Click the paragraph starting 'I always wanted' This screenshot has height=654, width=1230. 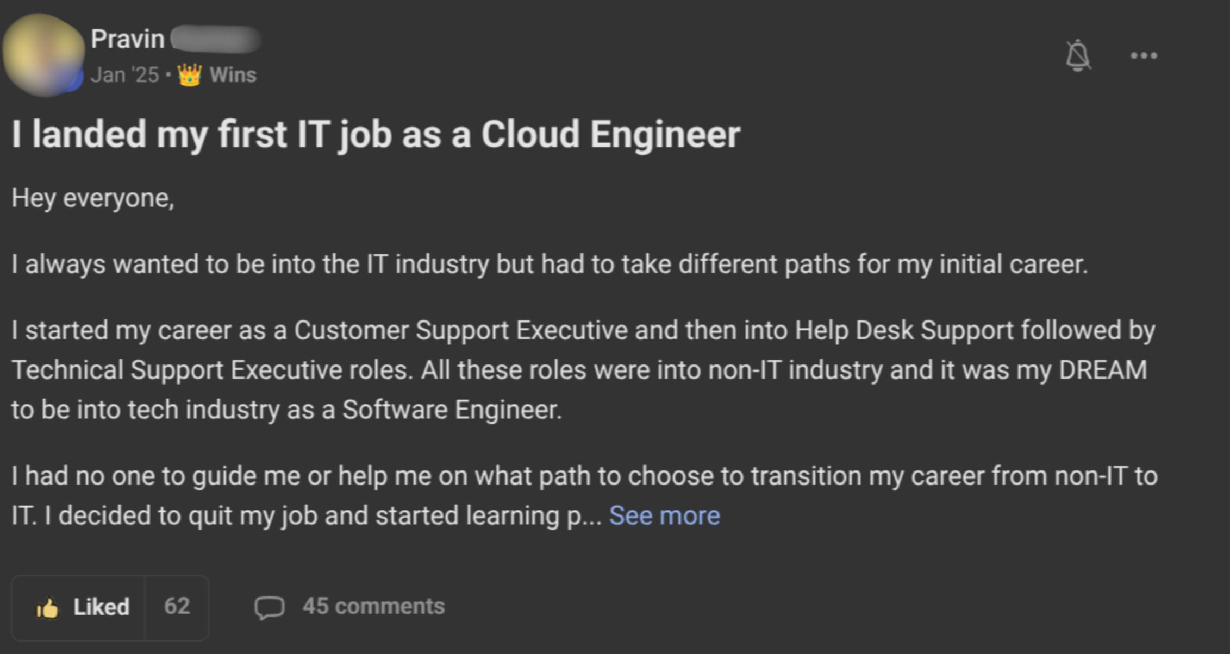tap(549, 265)
